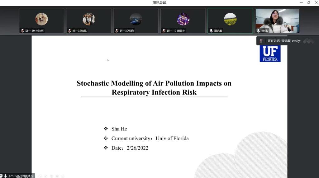Open the see-all-slides grid control
This screenshot has width=319, height=178.
[51, 176]
